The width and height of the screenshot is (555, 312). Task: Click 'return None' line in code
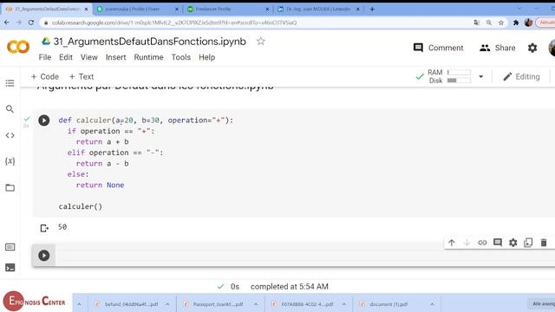(x=100, y=185)
